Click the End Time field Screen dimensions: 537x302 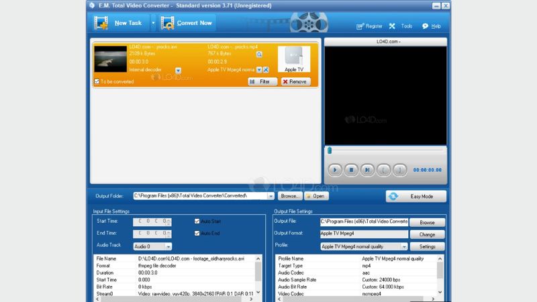coord(152,234)
